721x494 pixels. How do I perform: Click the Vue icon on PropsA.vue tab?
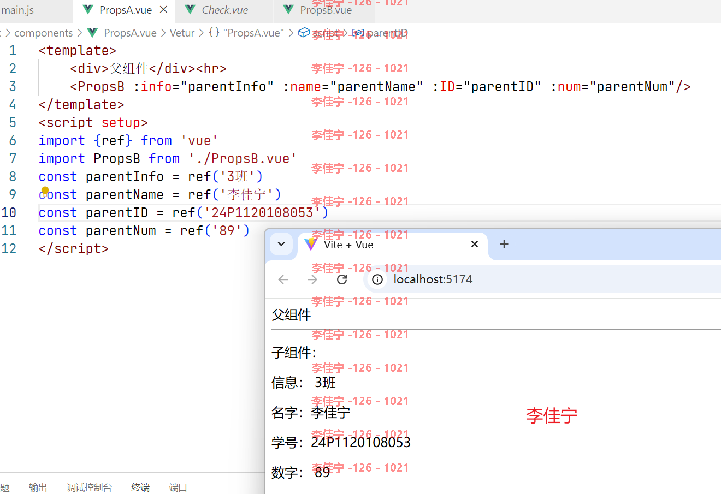tap(87, 10)
